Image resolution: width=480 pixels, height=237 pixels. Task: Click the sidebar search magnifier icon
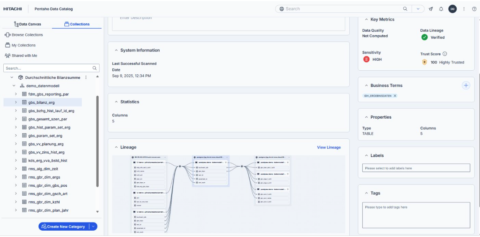95,68
